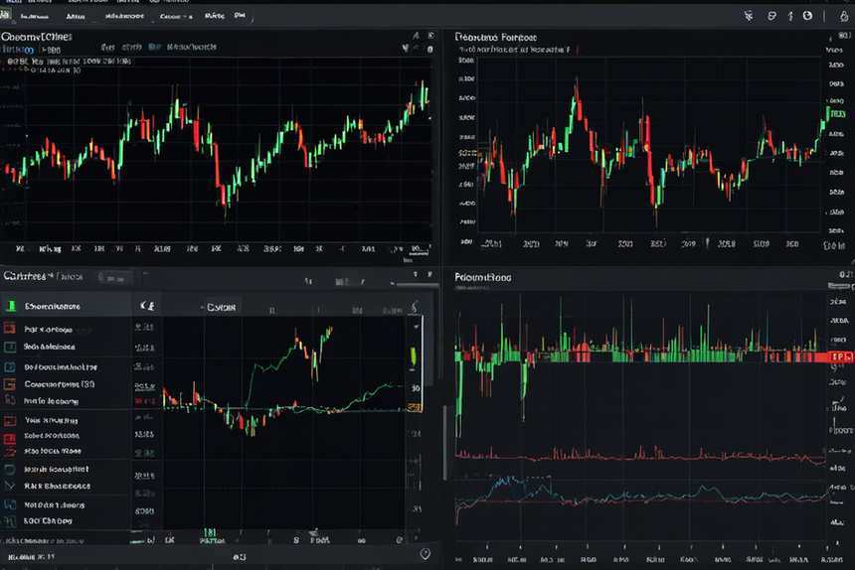Expand the fourth top menu item with dropdown arrow
855x570 pixels.
[176, 16]
